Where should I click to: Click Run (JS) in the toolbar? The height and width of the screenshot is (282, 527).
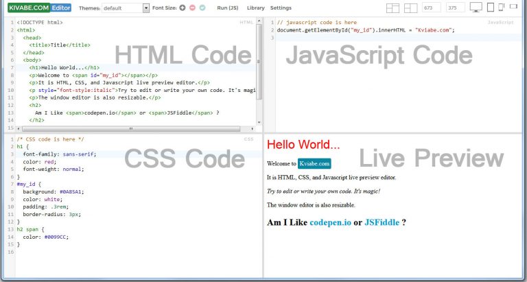(x=228, y=8)
